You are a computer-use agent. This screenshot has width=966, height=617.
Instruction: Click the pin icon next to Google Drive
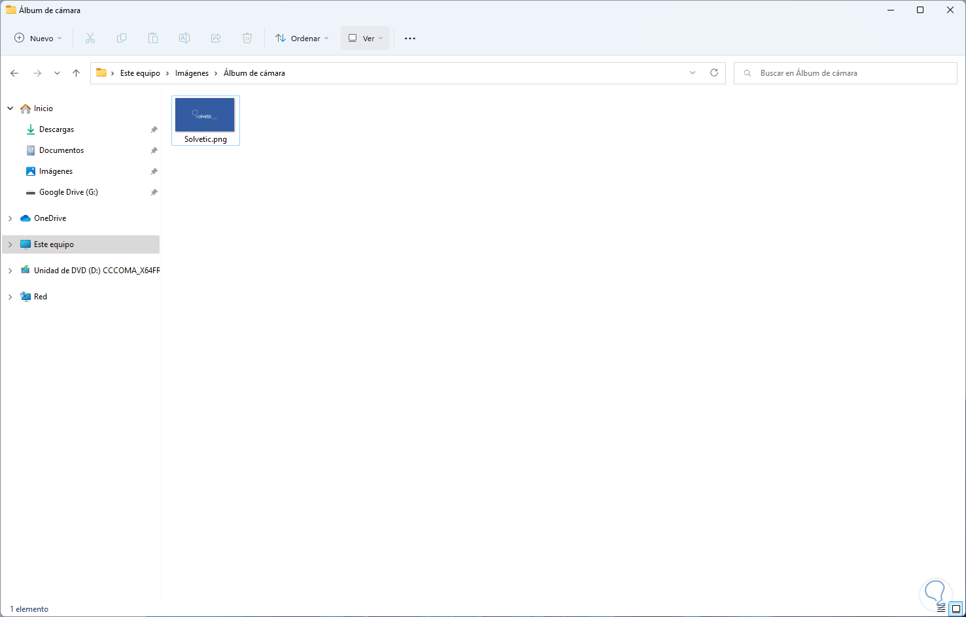tap(154, 192)
